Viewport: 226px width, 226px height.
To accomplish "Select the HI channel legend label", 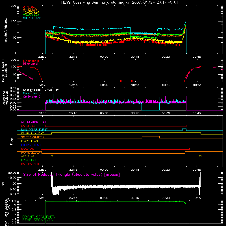I will [31, 64].
